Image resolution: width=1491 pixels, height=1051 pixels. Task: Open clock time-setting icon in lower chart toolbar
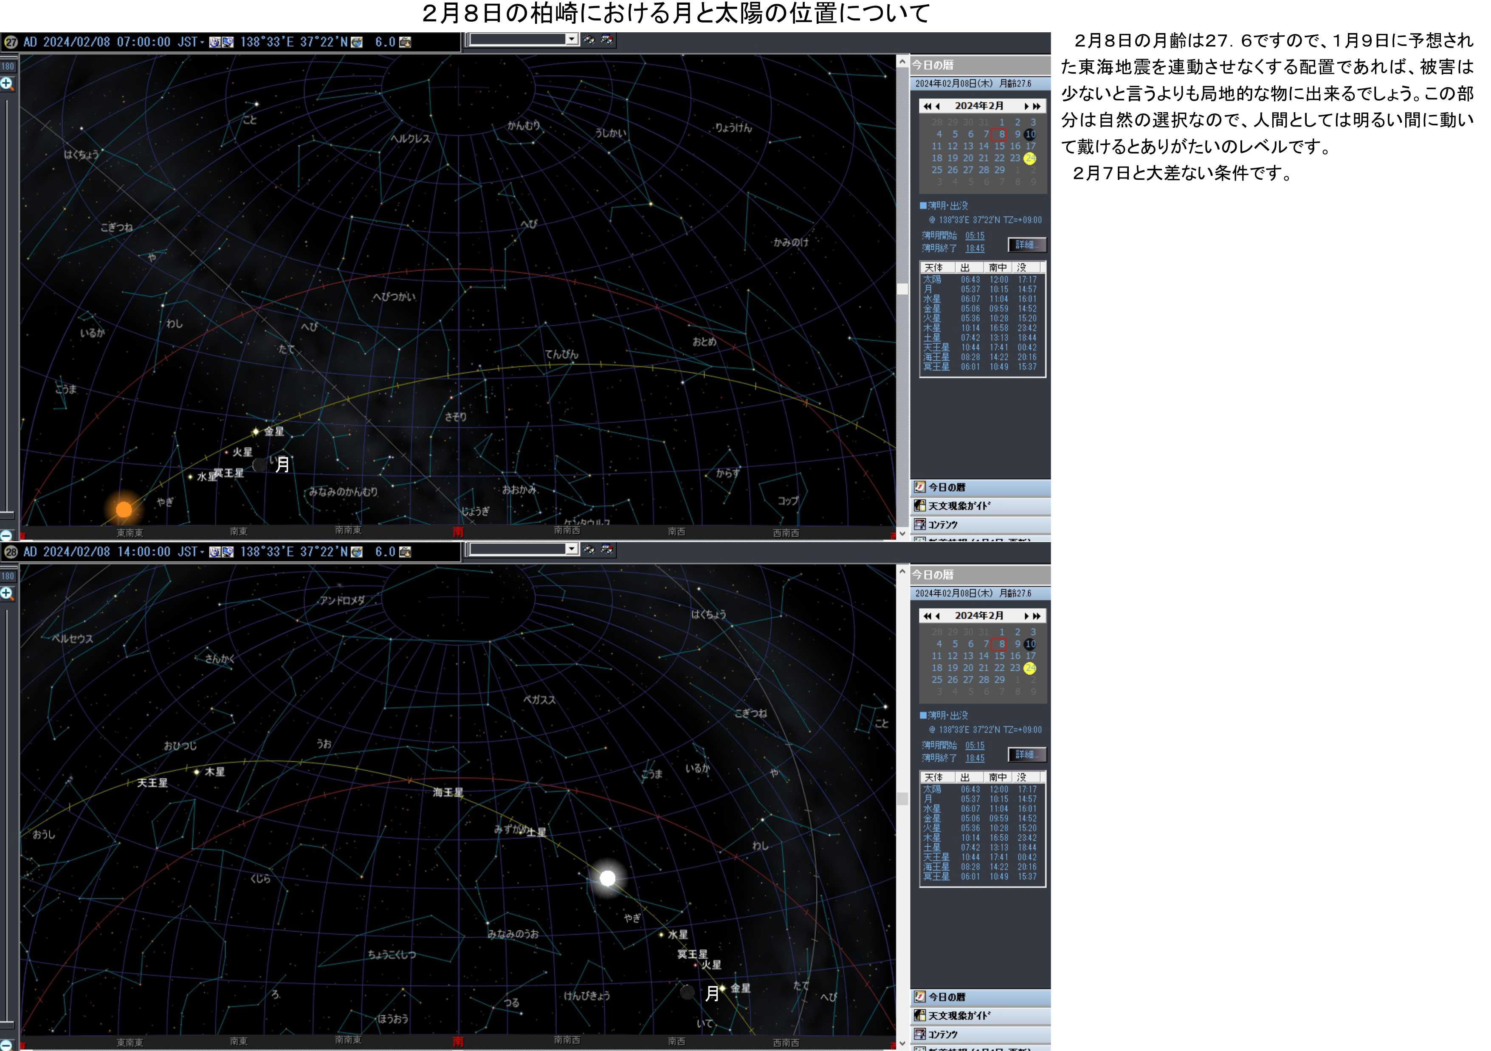[215, 552]
